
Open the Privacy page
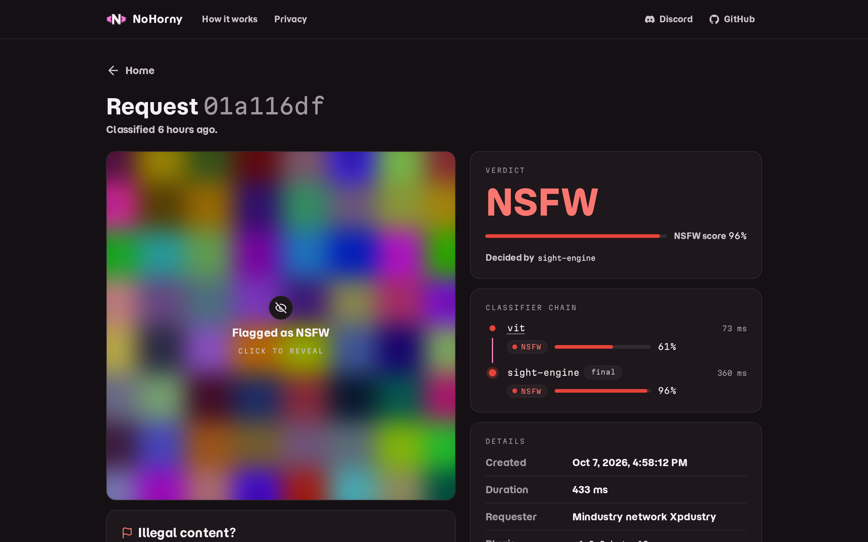291,19
